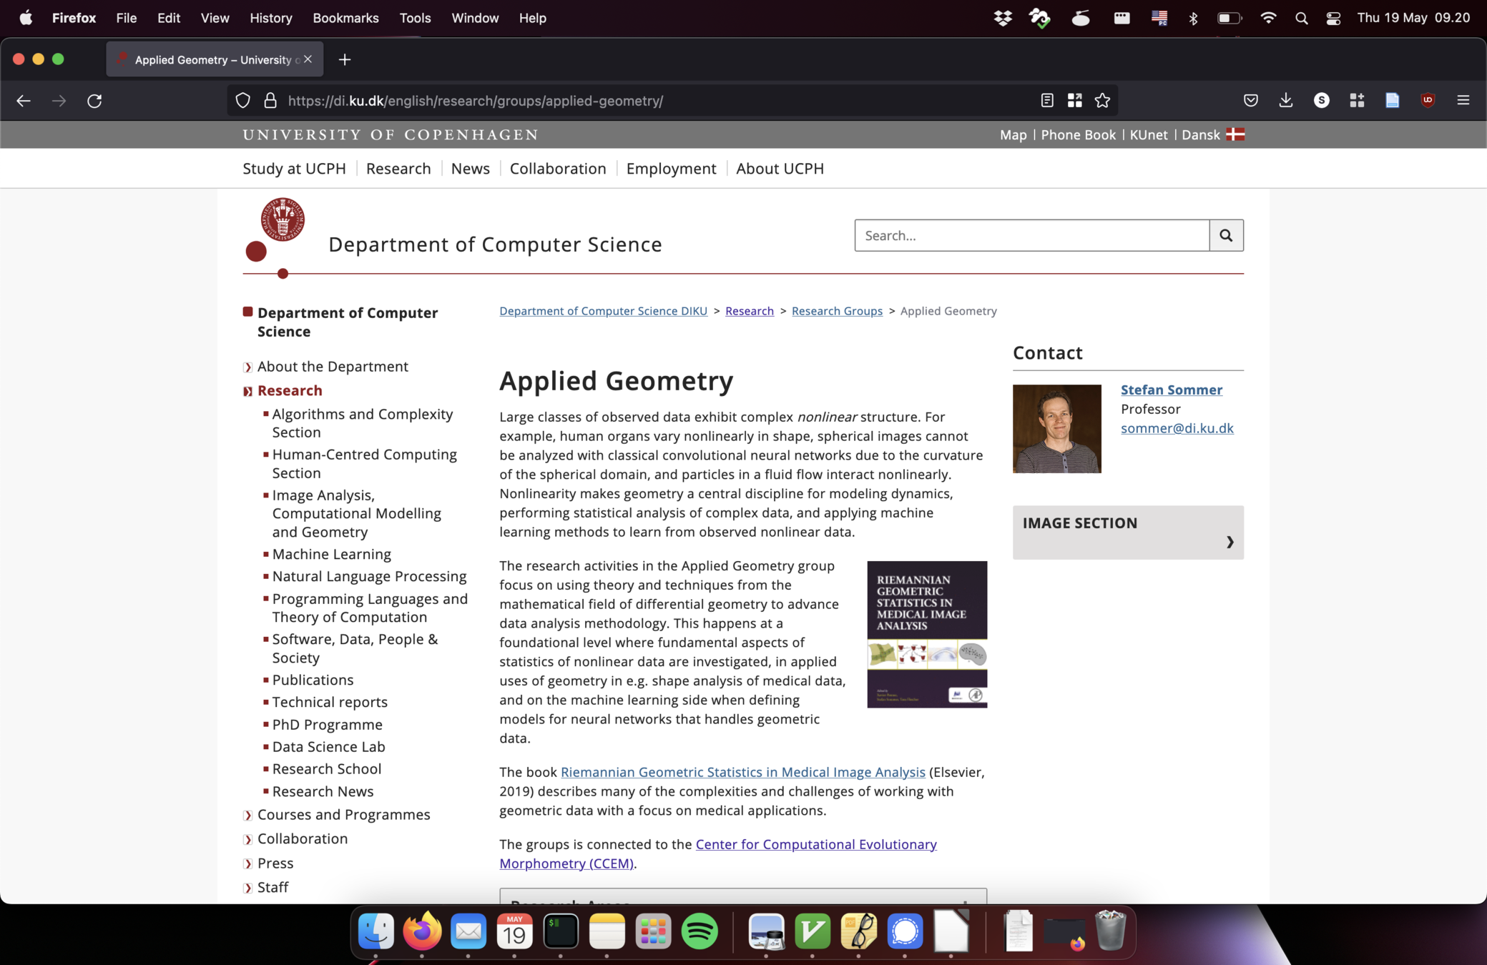The width and height of the screenshot is (1487, 965).
Task: Bookmark this page with star icon
Action: click(x=1102, y=101)
